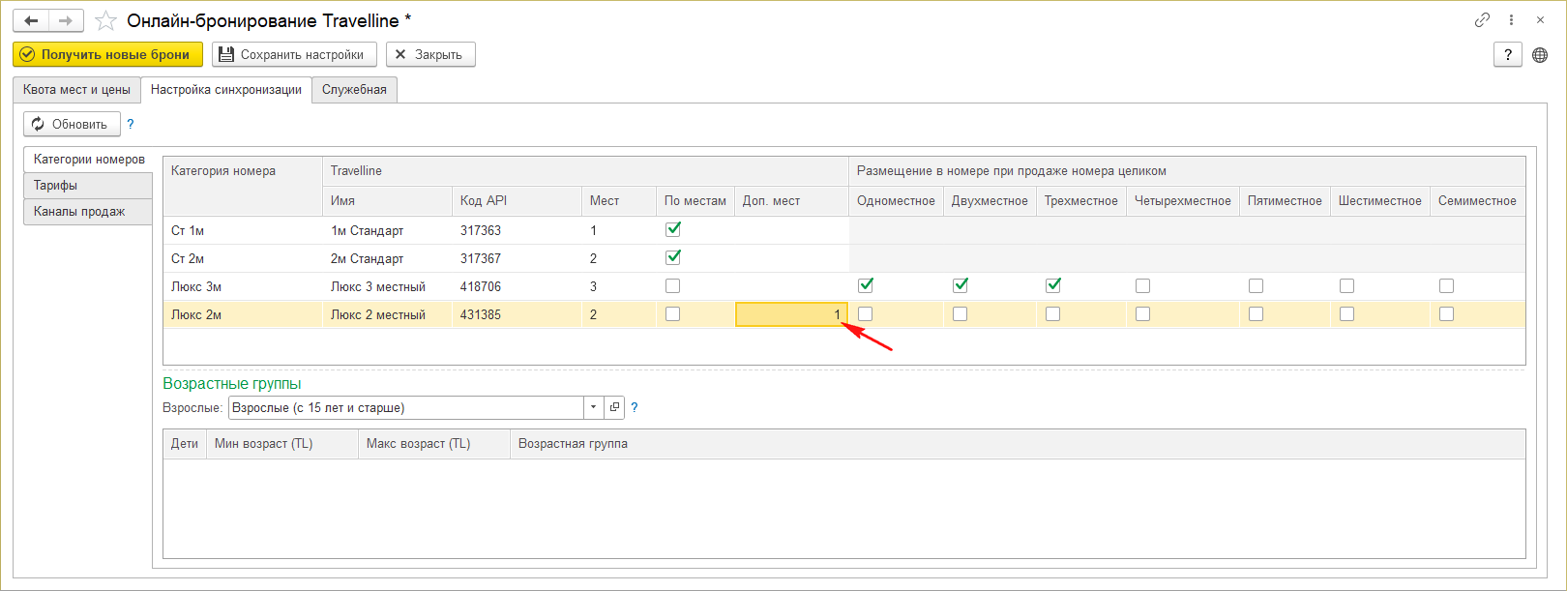Screen dimensions: 1567x591
Task: Copy link using the chain icon
Action: (1482, 19)
